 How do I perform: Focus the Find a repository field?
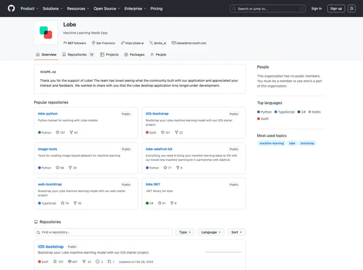tap(103, 232)
